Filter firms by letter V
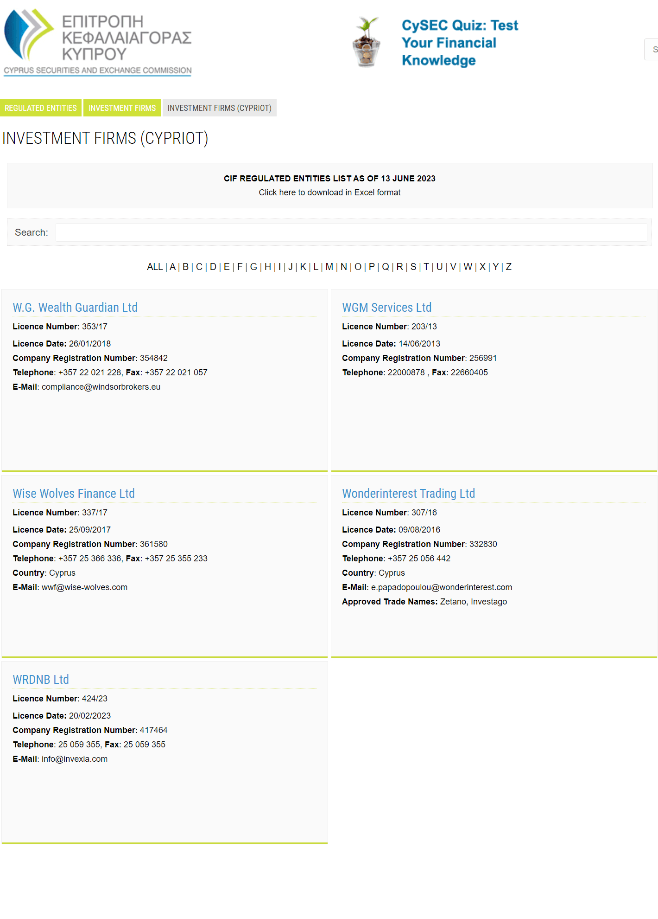 click(x=453, y=267)
